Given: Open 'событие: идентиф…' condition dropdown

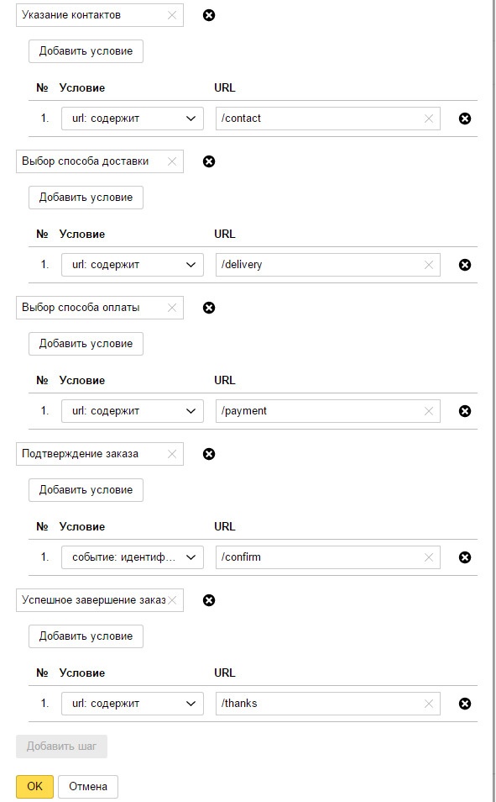Looking at the screenshot, I should click(133, 557).
